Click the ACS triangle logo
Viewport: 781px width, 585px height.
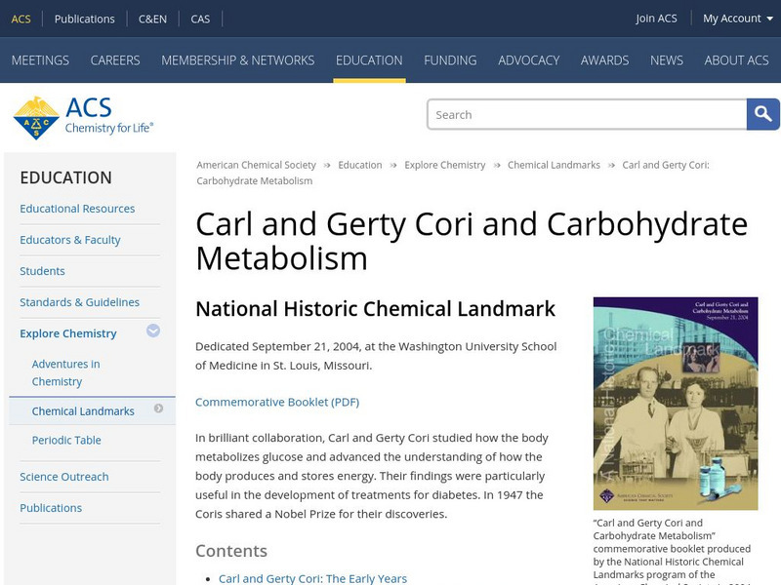(39, 113)
